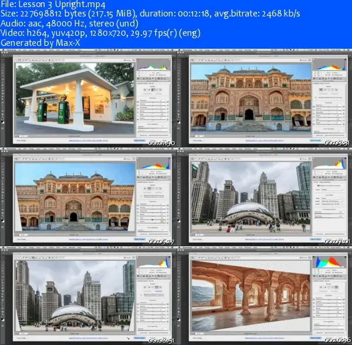Click the histogram in the 00:07:01 Chicago frame
The width and height of the screenshot is (352, 345).
(329, 163)
